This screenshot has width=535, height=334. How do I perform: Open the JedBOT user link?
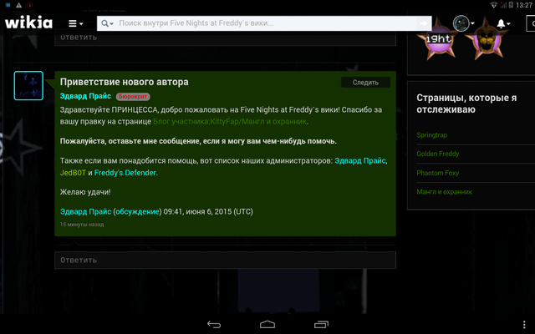73,173
